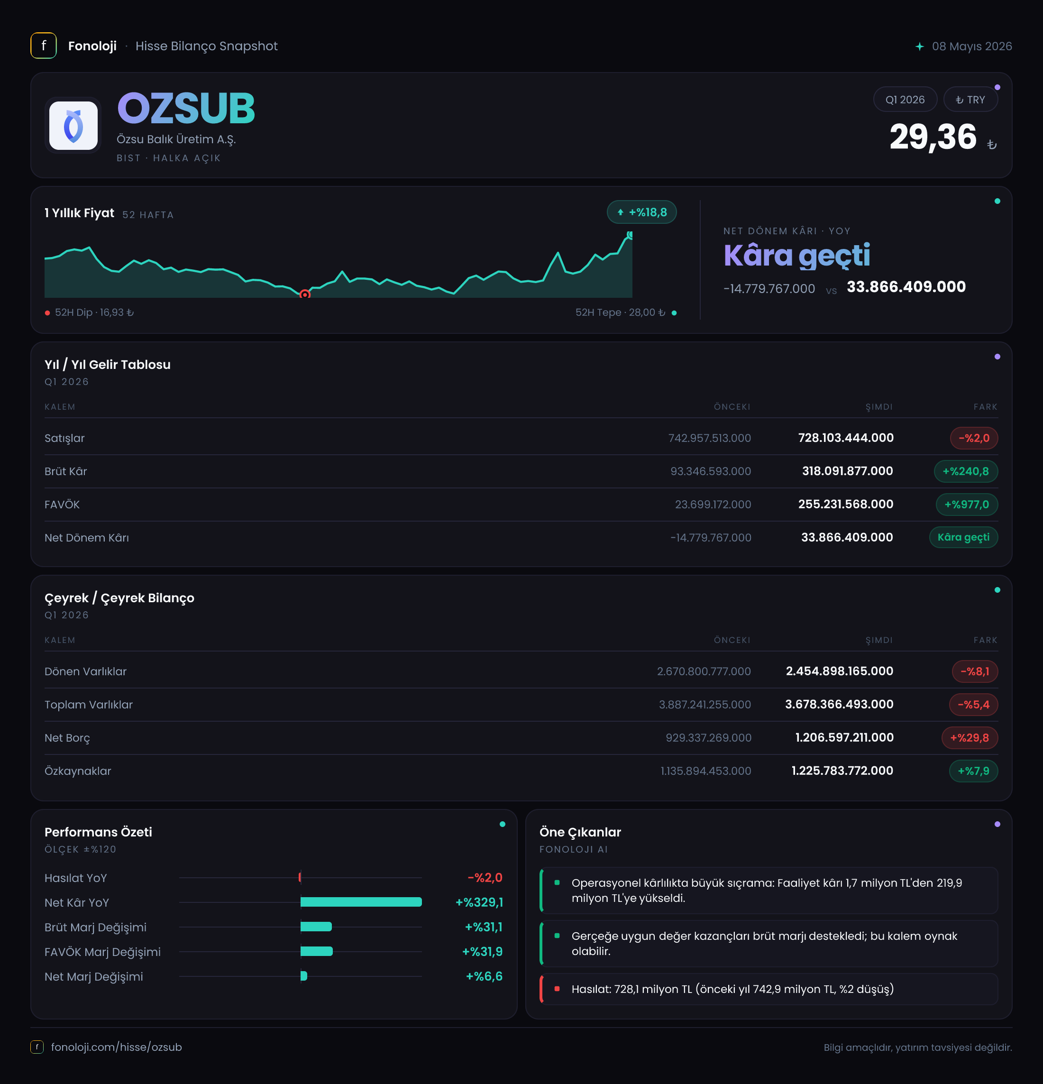Click the small Fonoloji icon in footer

[37, 1047]
